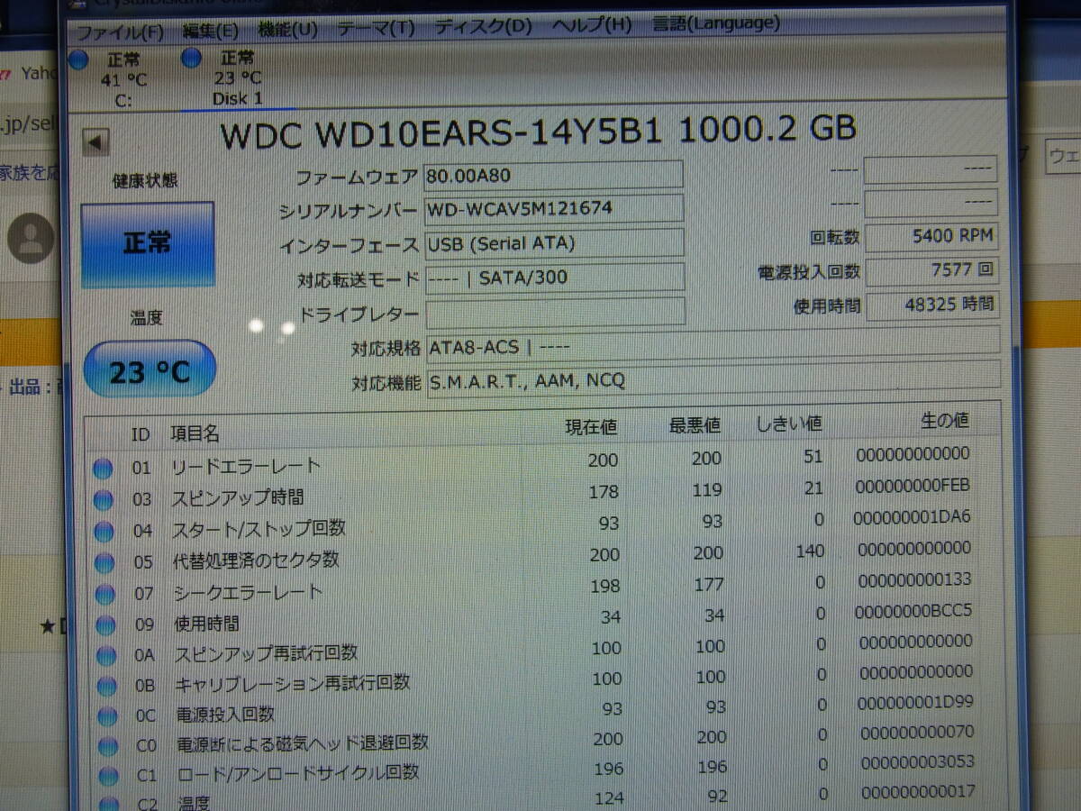The height and width of the screenshot is (811, 1081).
Task: Click raw value 00000000BCC5
Action: click(913, 610)
